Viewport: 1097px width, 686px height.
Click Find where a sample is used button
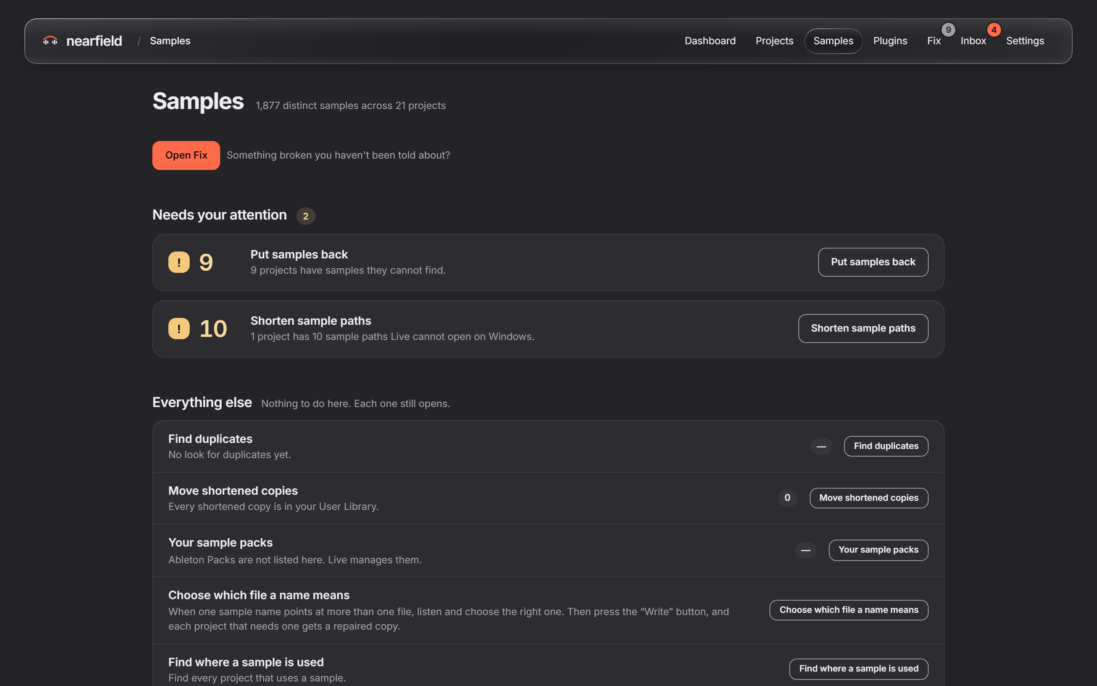pos(859,669)
